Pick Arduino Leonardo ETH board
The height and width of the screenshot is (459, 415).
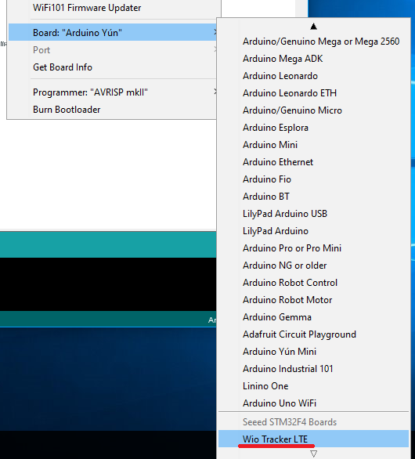[x=313, y=93]
